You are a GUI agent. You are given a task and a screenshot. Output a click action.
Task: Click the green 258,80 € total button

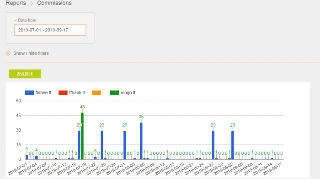(25, 74)
